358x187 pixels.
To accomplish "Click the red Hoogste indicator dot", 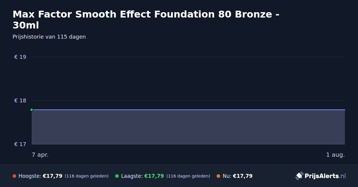I will (x=14, y=176).
